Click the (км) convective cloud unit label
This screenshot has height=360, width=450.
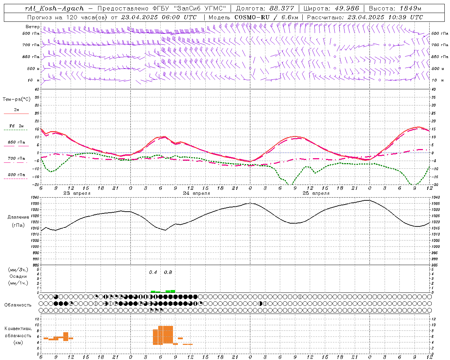(x=18, y=342)
